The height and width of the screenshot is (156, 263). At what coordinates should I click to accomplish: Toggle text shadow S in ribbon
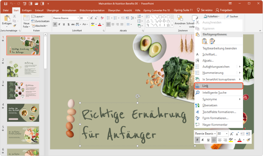tap(68, 24)
